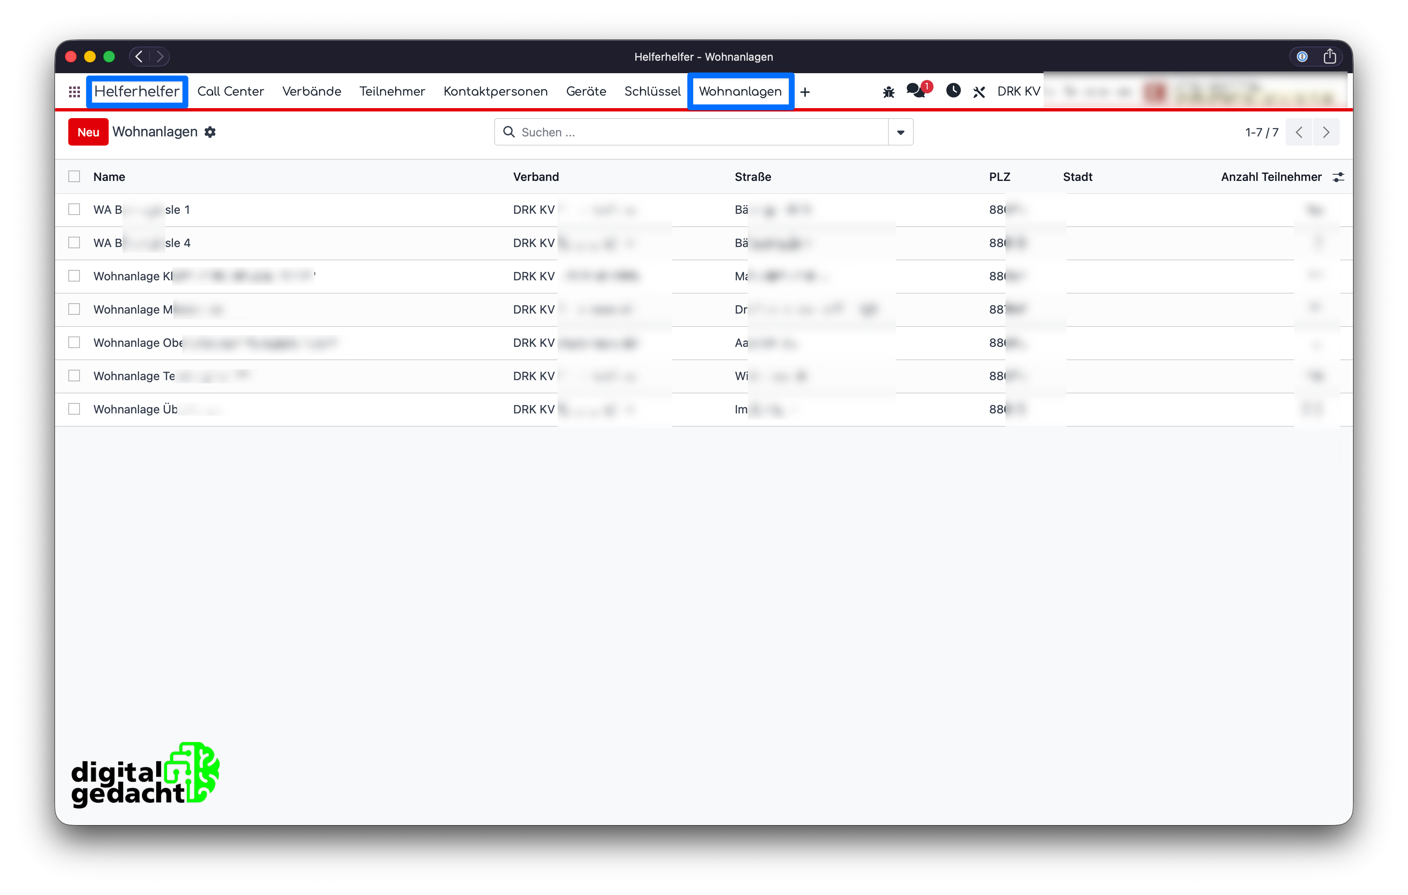Click the share icon in title bar

(x=1330, y=56)
